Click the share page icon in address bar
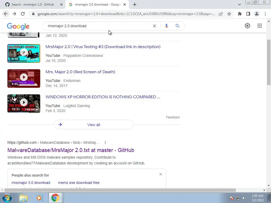 [221, 14]
